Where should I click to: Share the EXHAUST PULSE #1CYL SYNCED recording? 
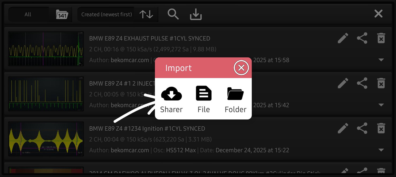(x=362, y=38)
